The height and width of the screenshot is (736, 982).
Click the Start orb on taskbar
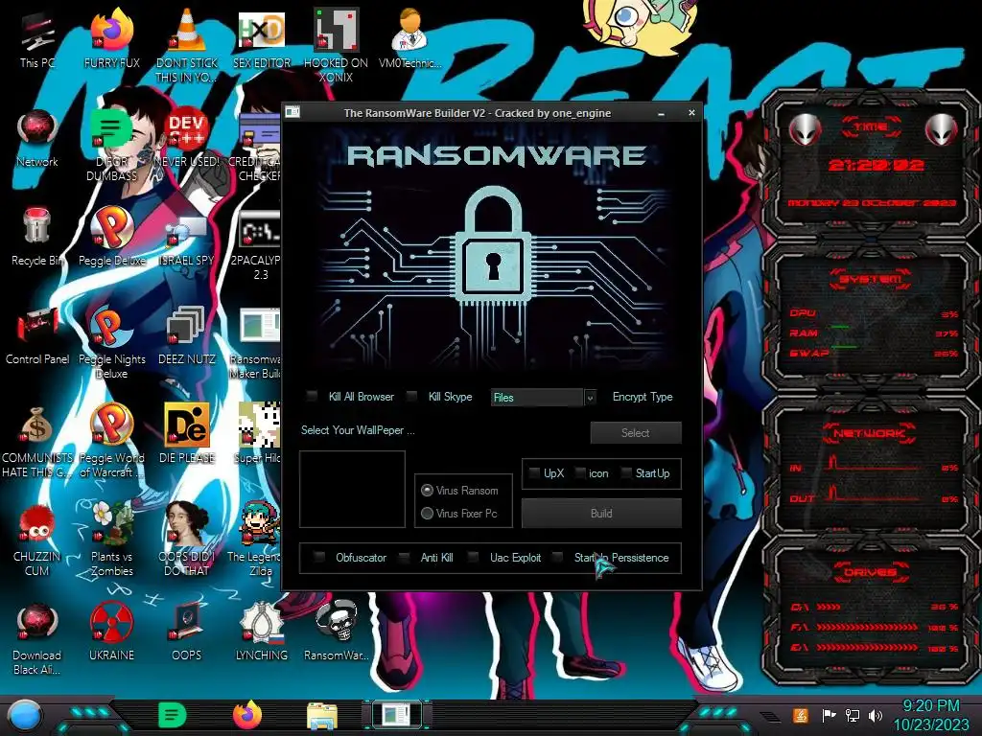coord(24,715)
